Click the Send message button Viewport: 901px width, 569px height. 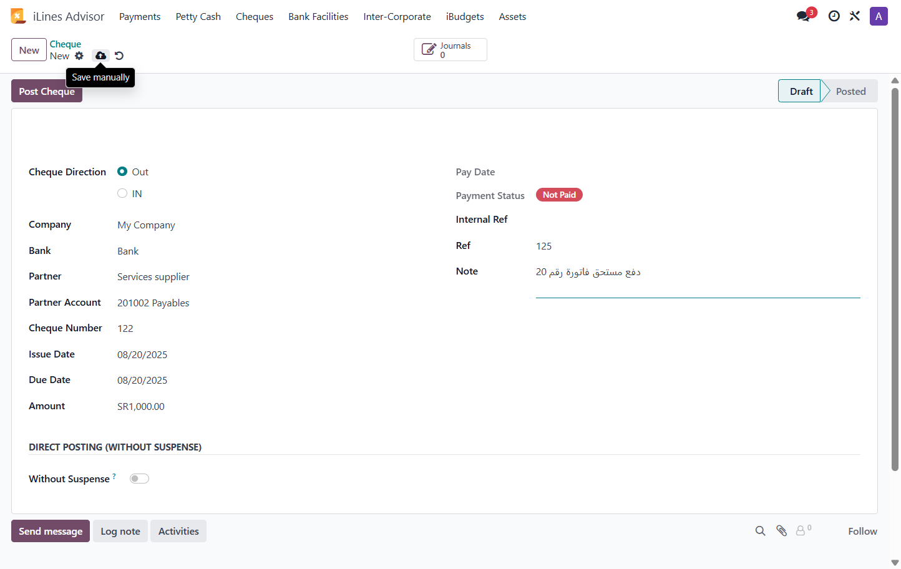pyautogui.click(x=51, y=531)
